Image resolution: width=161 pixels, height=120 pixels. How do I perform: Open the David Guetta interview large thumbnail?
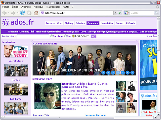pyautogui.click(x=48, y=96)
